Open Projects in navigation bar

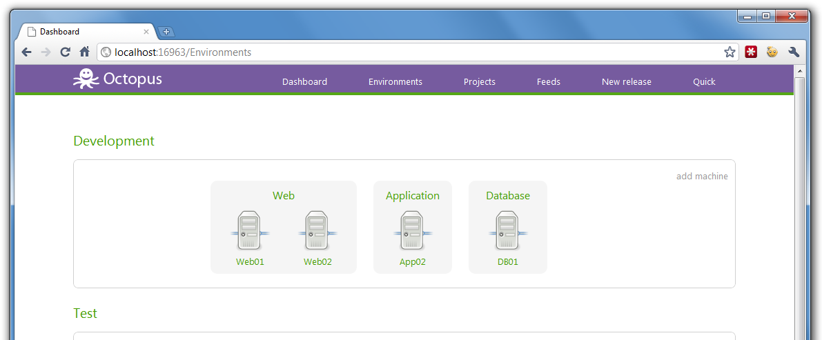(479, 82)
